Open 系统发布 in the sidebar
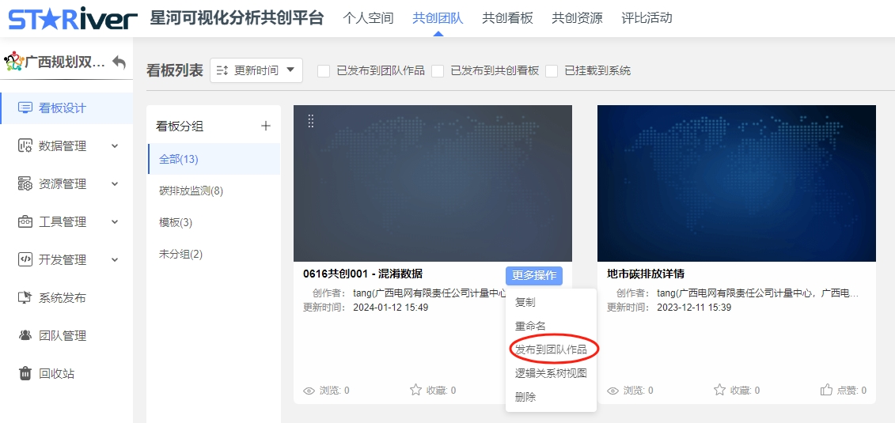Image resolution: width=895 pixels, height=423 pixels. 62,297
